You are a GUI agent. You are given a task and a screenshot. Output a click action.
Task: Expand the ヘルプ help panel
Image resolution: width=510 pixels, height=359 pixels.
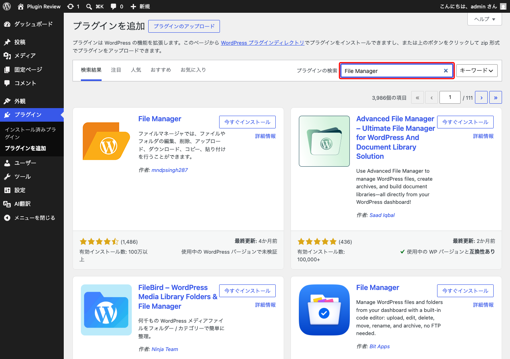click(x=484, y=19)
